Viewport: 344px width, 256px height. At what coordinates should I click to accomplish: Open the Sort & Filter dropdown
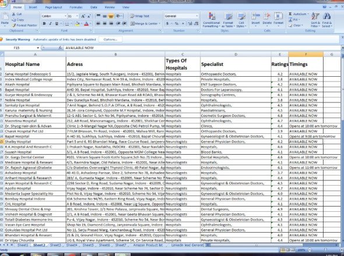click(x=315, y=20)
